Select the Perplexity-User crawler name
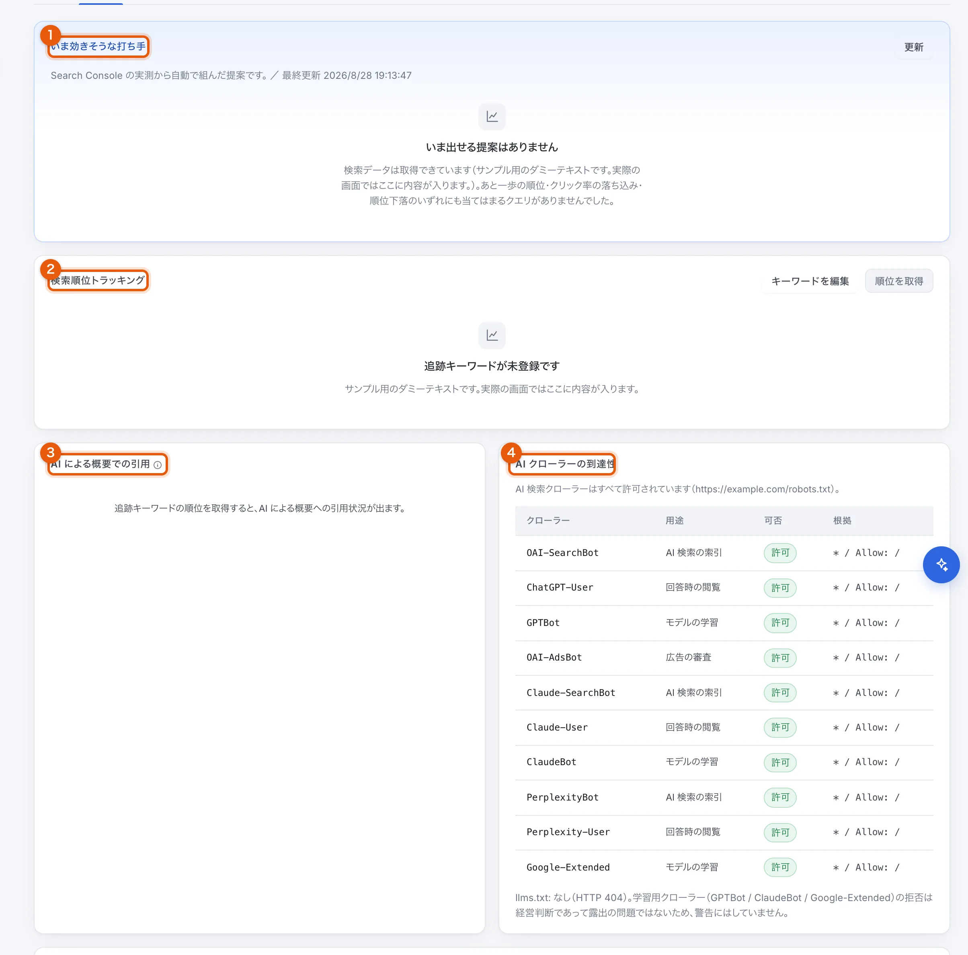Image resolution: width=968 pixels, height=955 pixels. coord(568,832)
